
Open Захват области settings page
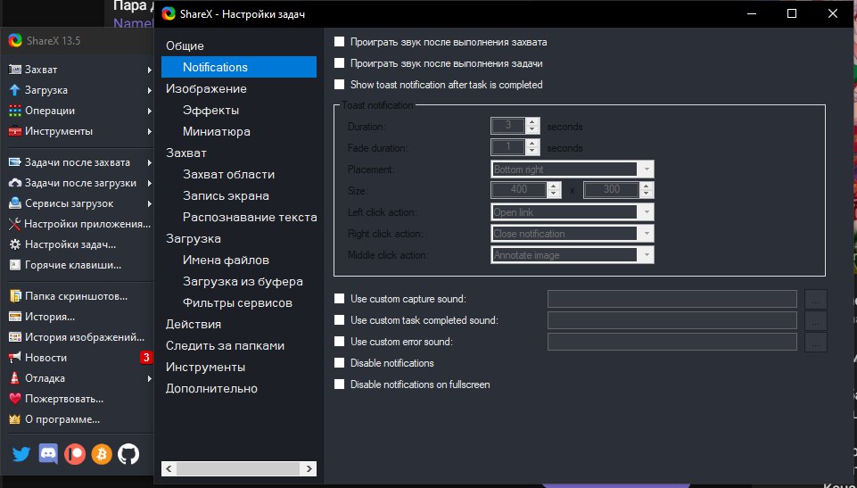[228, 174]
